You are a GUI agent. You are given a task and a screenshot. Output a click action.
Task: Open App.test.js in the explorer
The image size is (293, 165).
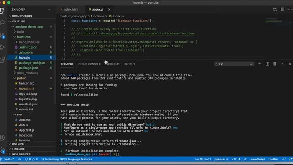pos(27,130)
